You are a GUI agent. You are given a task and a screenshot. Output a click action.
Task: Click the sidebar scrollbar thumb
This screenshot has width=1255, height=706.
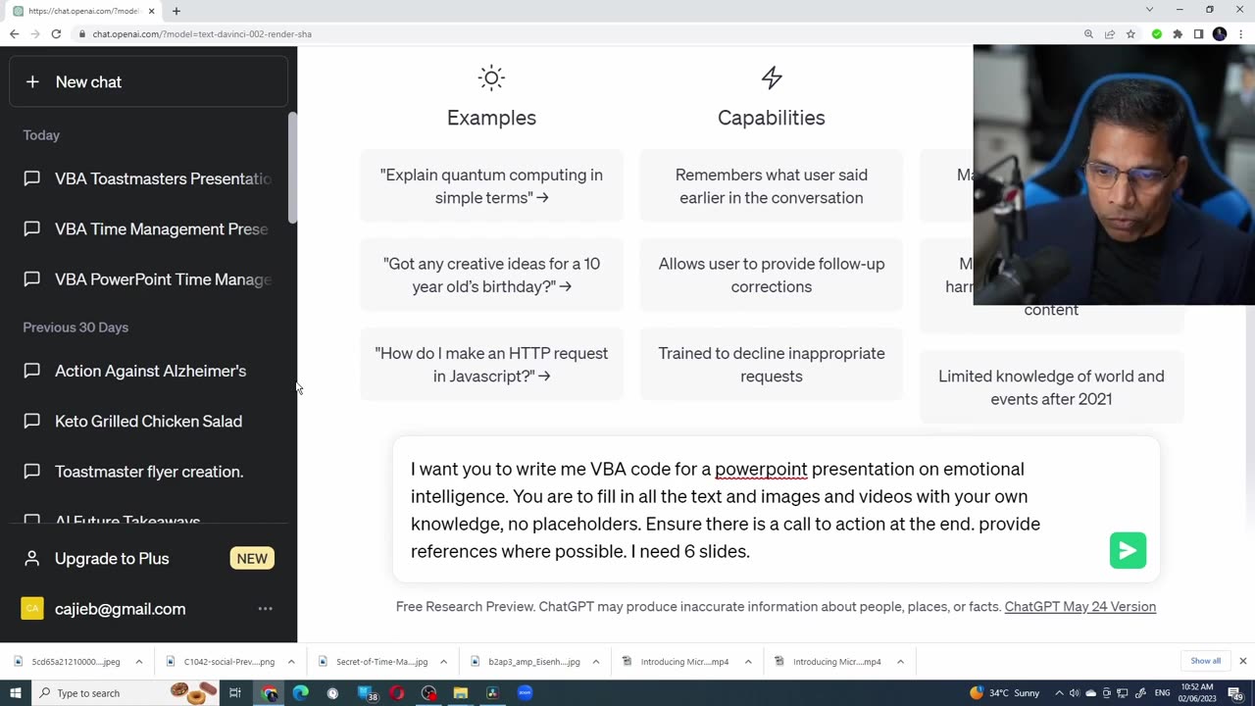(291, 168)
